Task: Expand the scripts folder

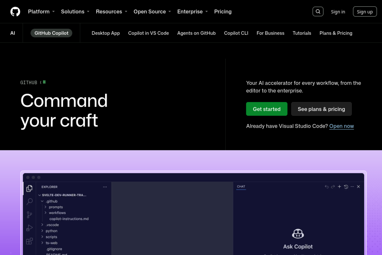Action: (x=42, y=237)
